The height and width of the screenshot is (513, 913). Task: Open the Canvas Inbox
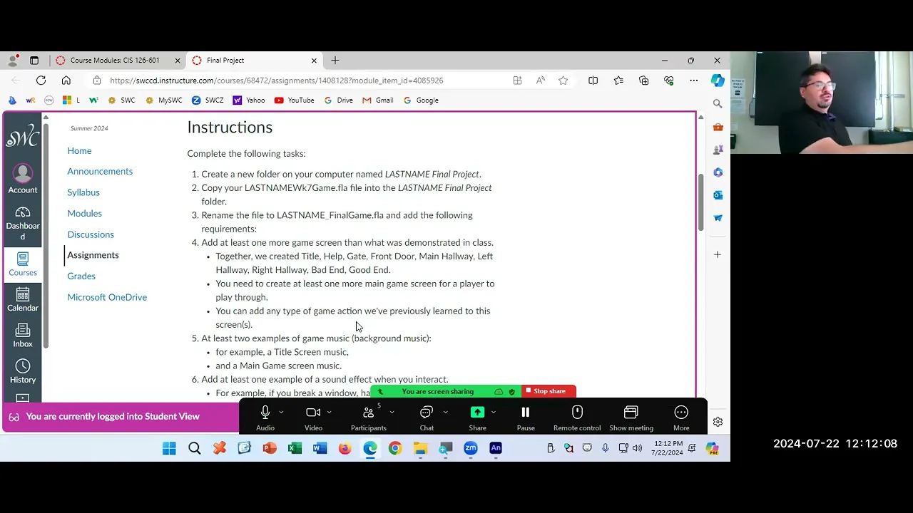click(x=23, y=336)
